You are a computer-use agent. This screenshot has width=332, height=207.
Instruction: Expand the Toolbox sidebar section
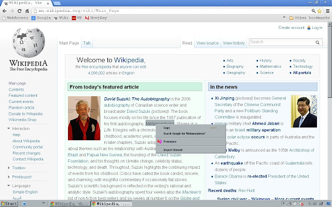coord(8,168)
